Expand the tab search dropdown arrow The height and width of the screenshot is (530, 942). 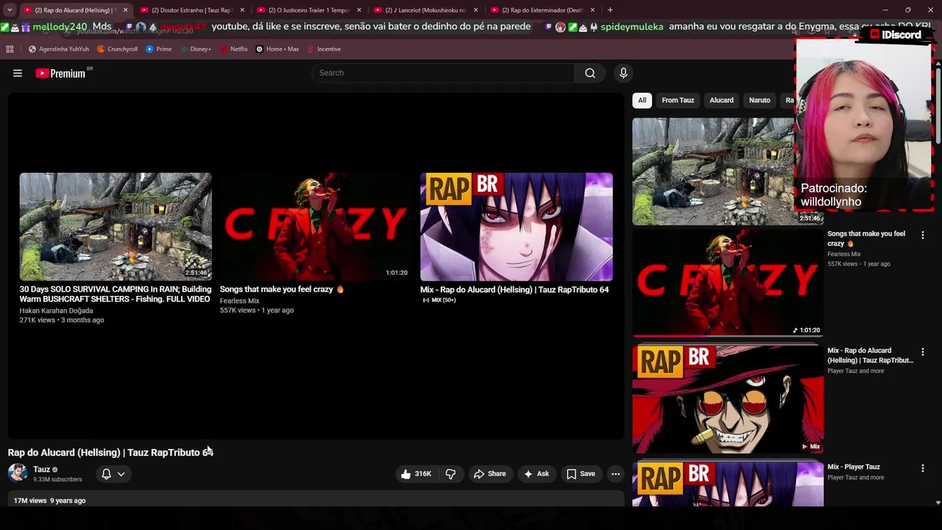coord(10,10)
